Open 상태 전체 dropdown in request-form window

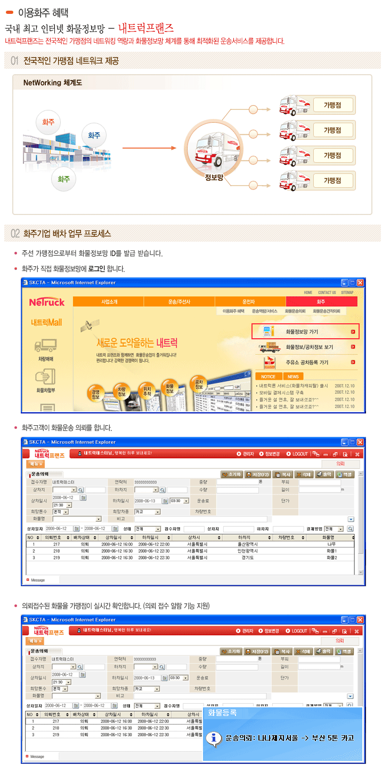click(147, 528)
